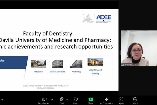Click the Midwifery and Nursing label
Viewport: 157px width, 105px height.
pyautogui.click(x=95, y=72)
